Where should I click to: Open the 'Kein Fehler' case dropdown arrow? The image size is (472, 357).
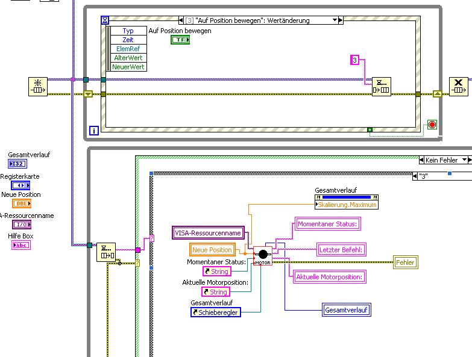coord(464,160)
